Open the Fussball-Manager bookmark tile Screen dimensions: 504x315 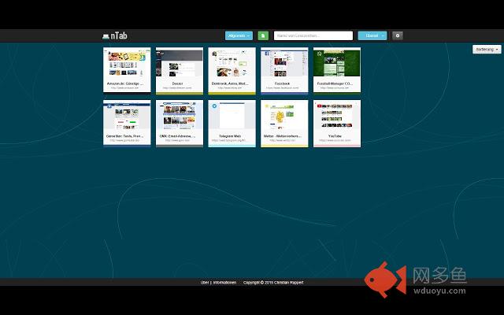337,70
